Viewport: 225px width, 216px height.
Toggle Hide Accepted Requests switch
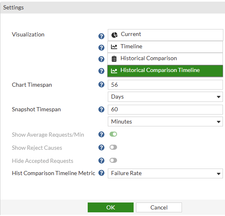[x=113, y=160]
